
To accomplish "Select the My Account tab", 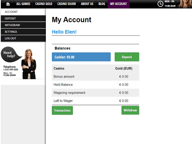I will pos(118,4).
